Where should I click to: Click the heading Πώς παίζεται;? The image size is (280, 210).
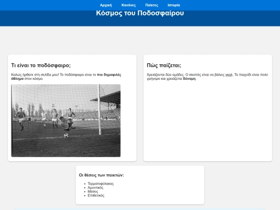pyautogui.click(x=164, y=65)
